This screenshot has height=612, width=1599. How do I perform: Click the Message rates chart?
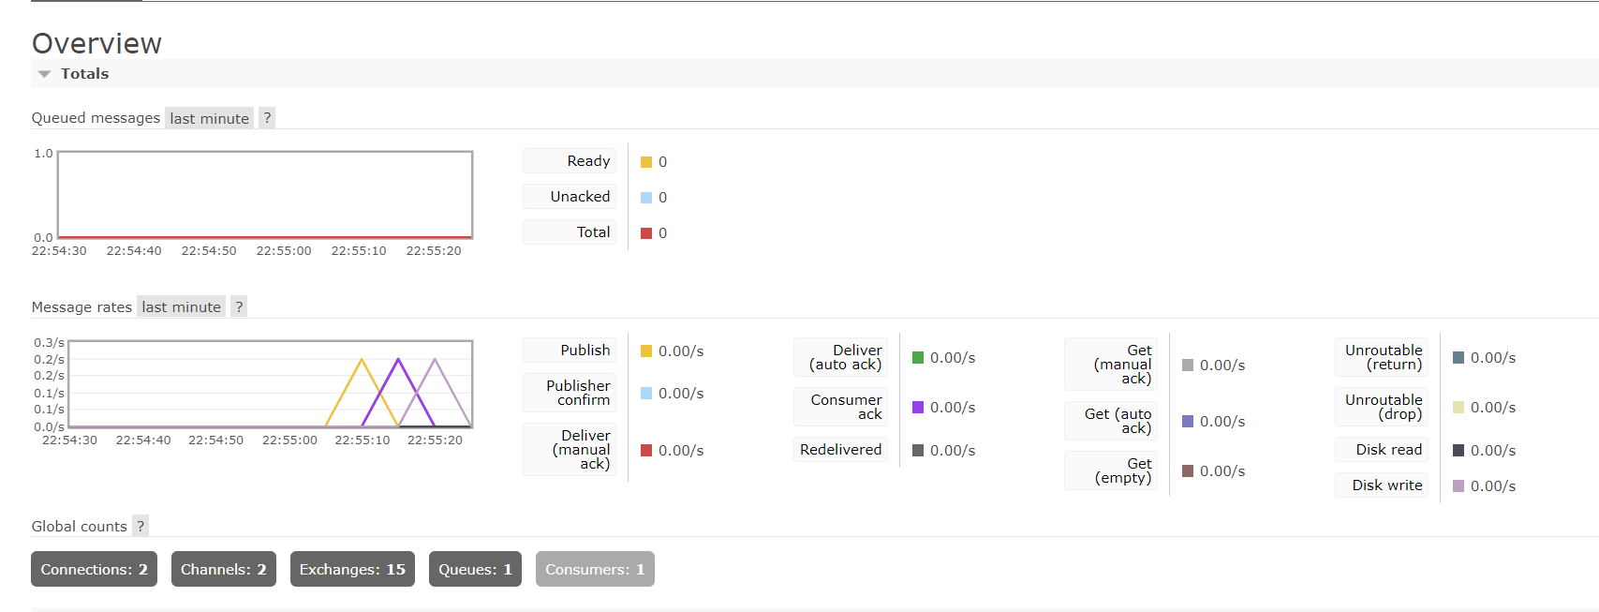point(270,384)
